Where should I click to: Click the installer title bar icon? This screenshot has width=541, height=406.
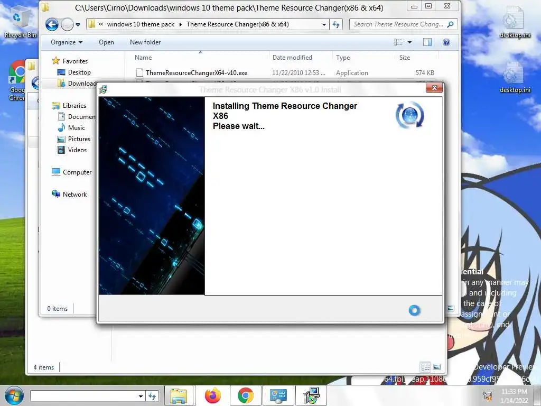(103, 89)
